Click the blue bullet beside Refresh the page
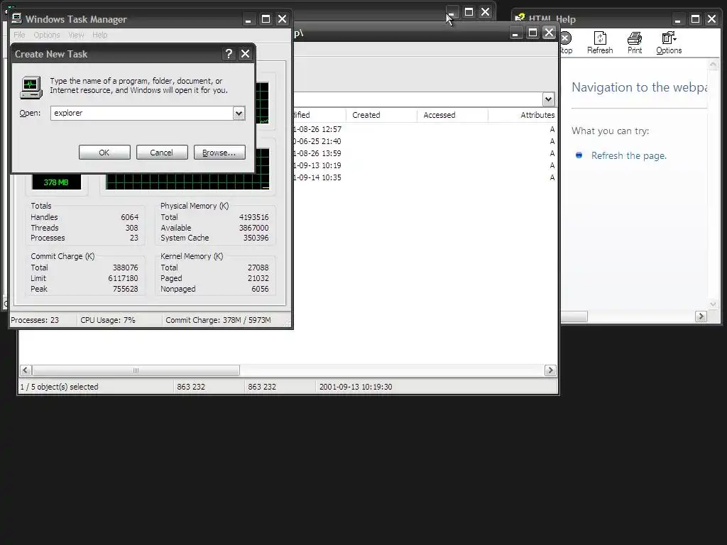Viewport: 727px width, 545px height. point(579,155)
